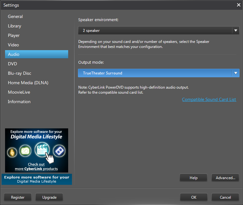
Task: Click the blue film strip icon
Action: pyautogui.click(x=59, y=151)
